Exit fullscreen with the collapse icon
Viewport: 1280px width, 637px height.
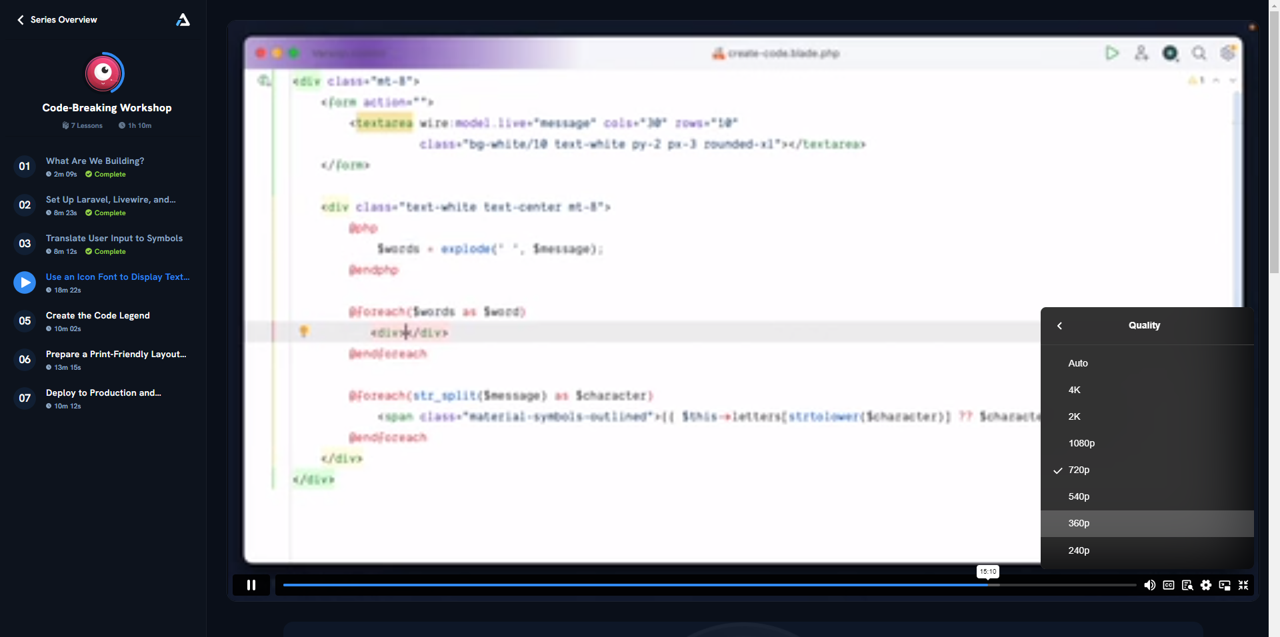[1243, 585]
